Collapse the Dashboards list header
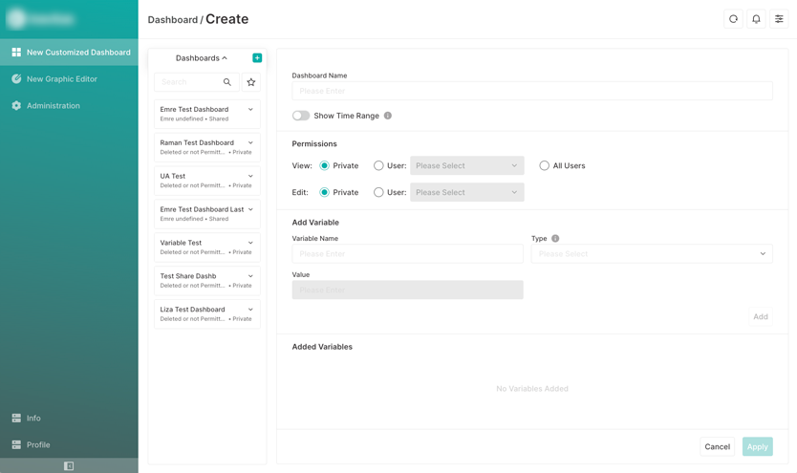The width and height of the screenshot is (797, 473). (x=202, y=58)
